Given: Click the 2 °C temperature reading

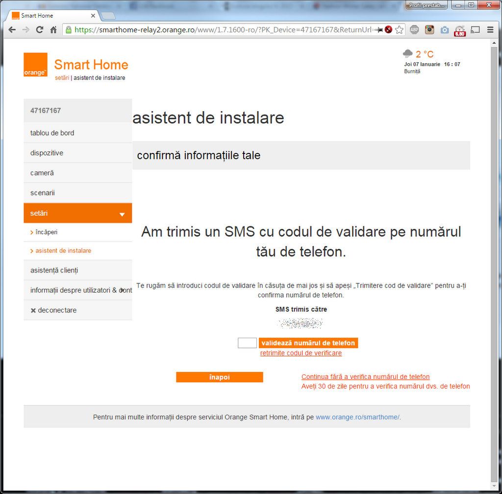Looking at the screenshot, I should coord(425,54).
